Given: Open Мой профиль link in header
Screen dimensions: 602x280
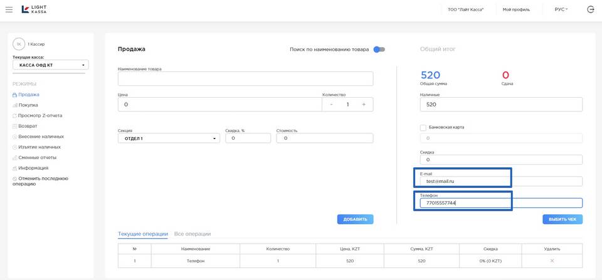Looking at the screenshot, I should pos(516,9).
